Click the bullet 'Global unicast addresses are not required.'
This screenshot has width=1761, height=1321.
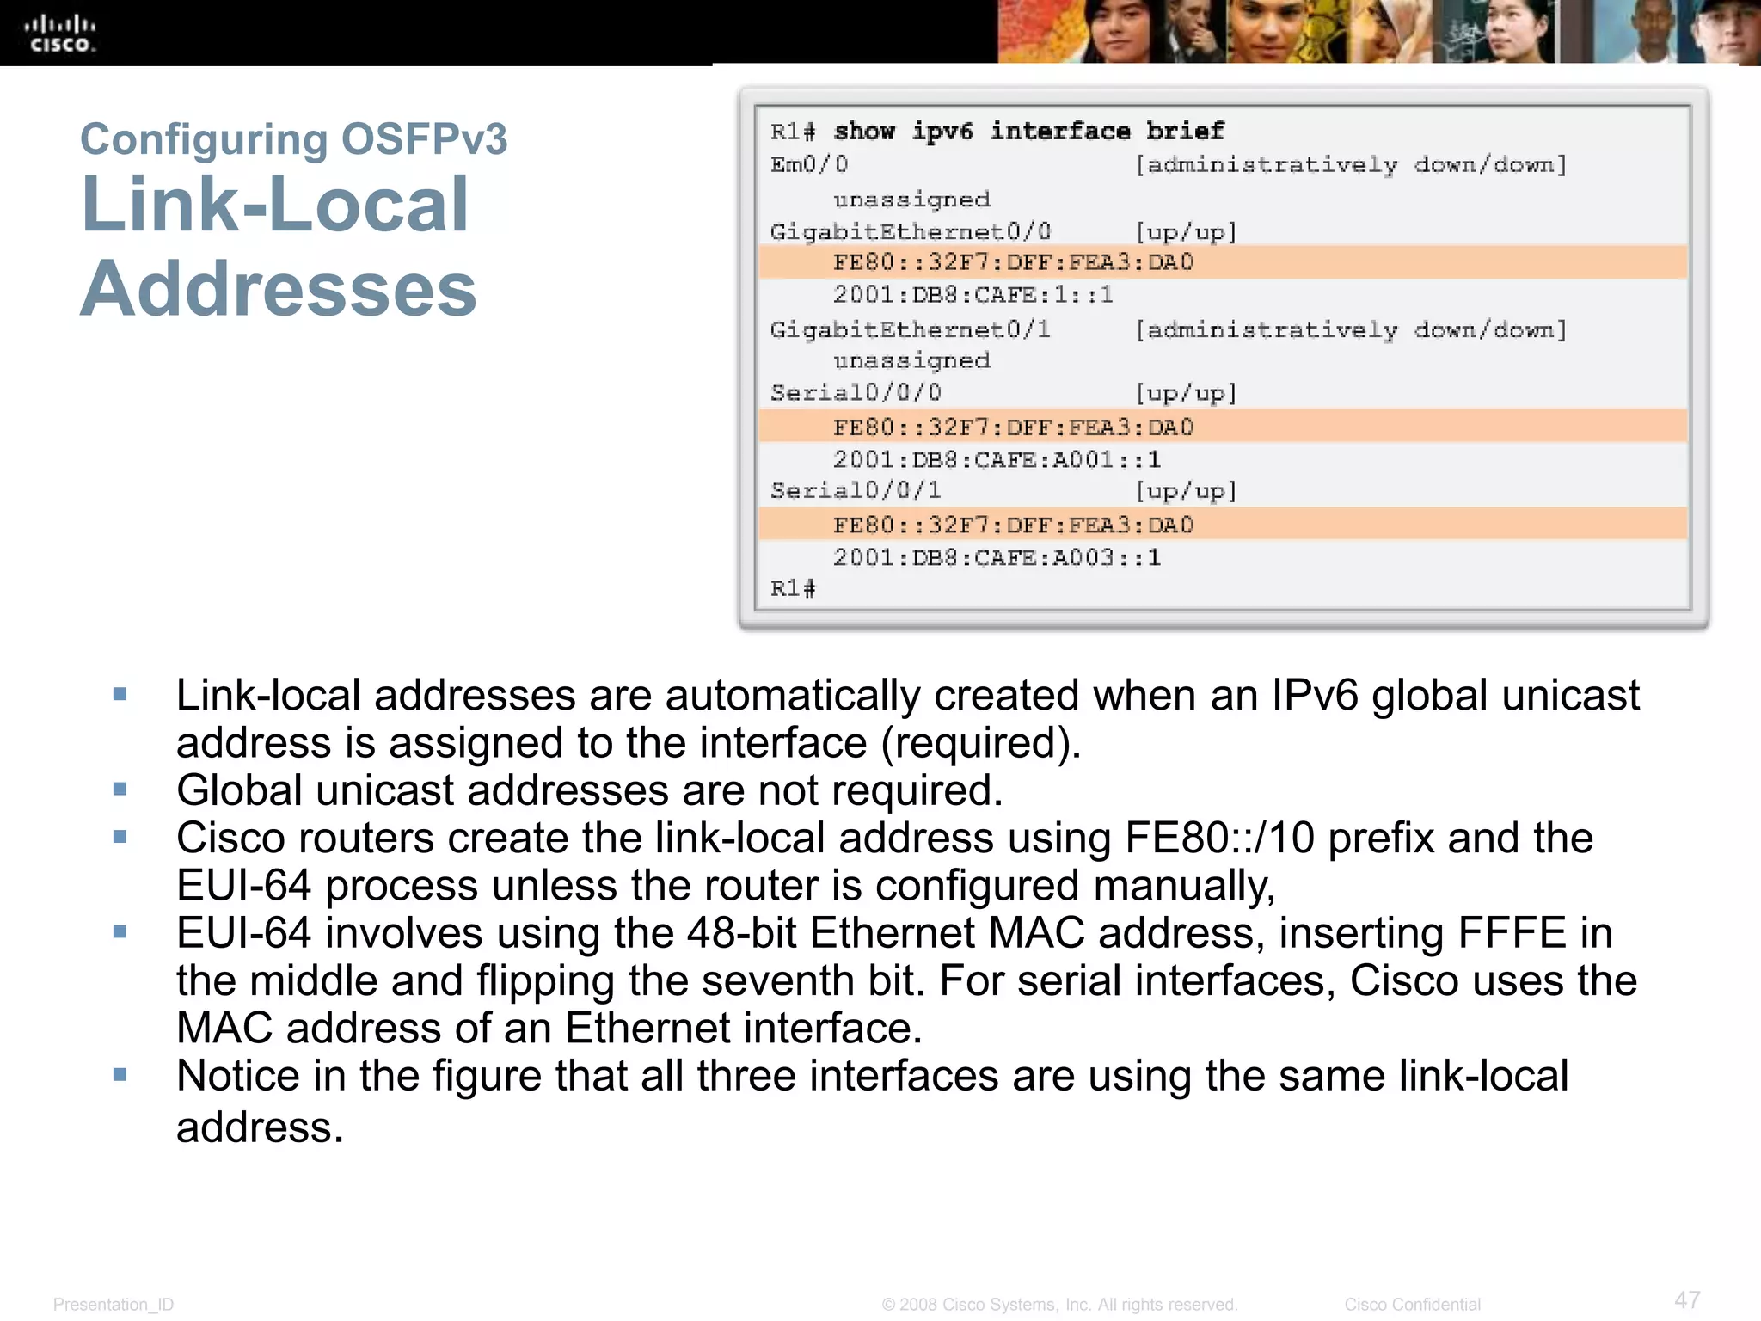point(590,790)
